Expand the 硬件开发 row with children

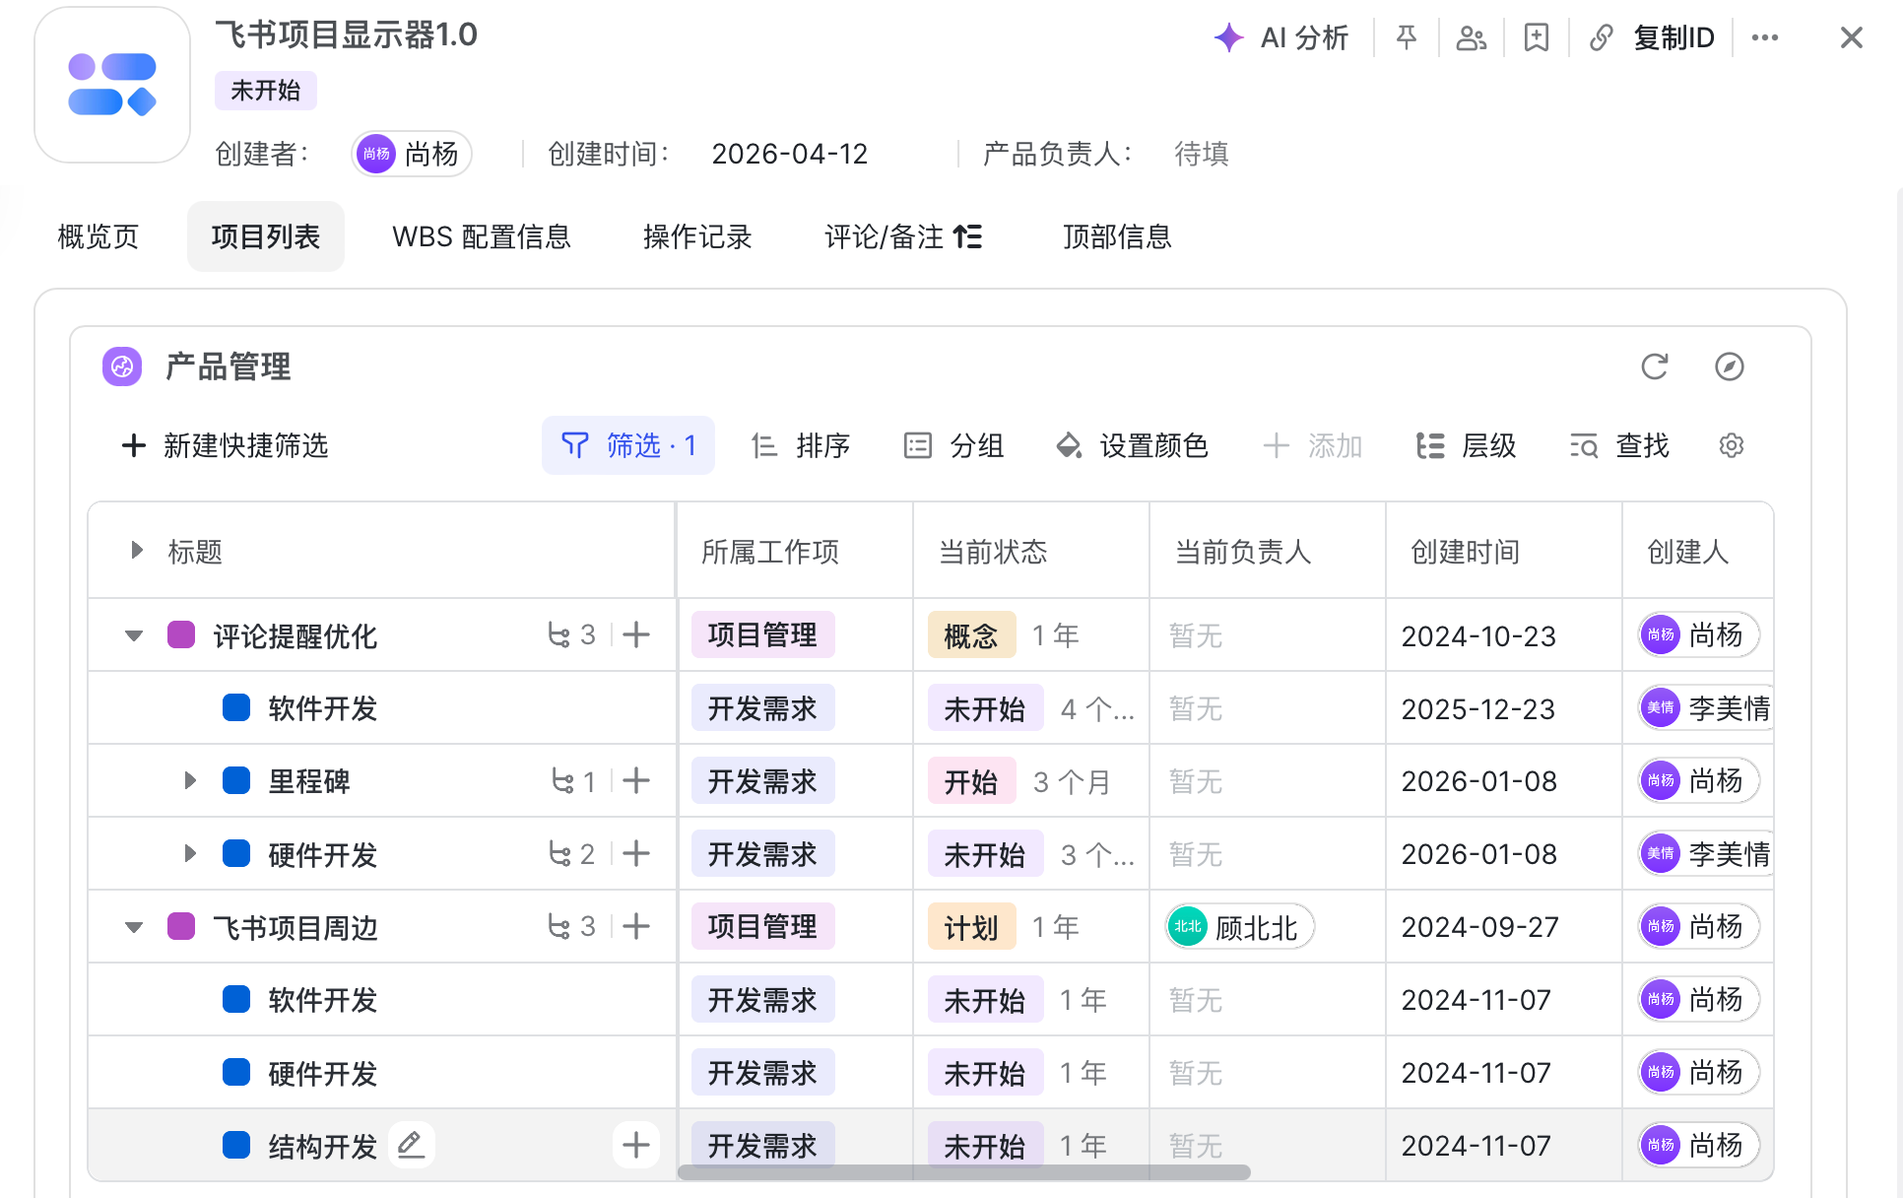tap(190, 853)
